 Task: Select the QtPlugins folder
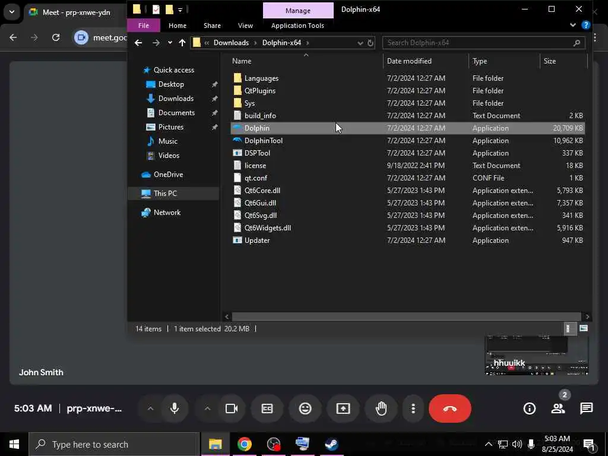(x=407, y=91)
